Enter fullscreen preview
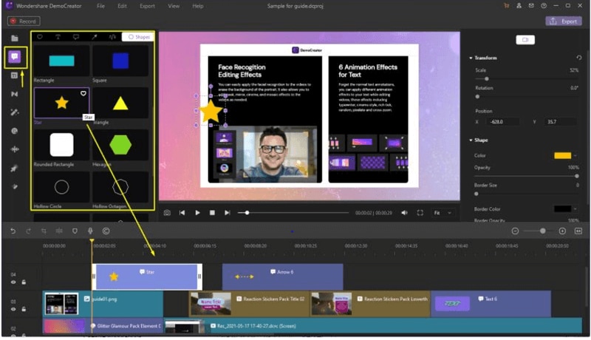Viewport: 591px width, 340px height. tap(420, 213)
